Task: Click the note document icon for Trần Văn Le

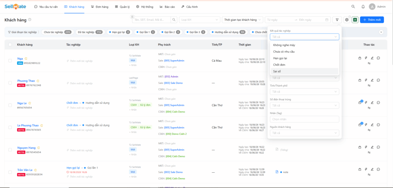Action: coord(277,172)
